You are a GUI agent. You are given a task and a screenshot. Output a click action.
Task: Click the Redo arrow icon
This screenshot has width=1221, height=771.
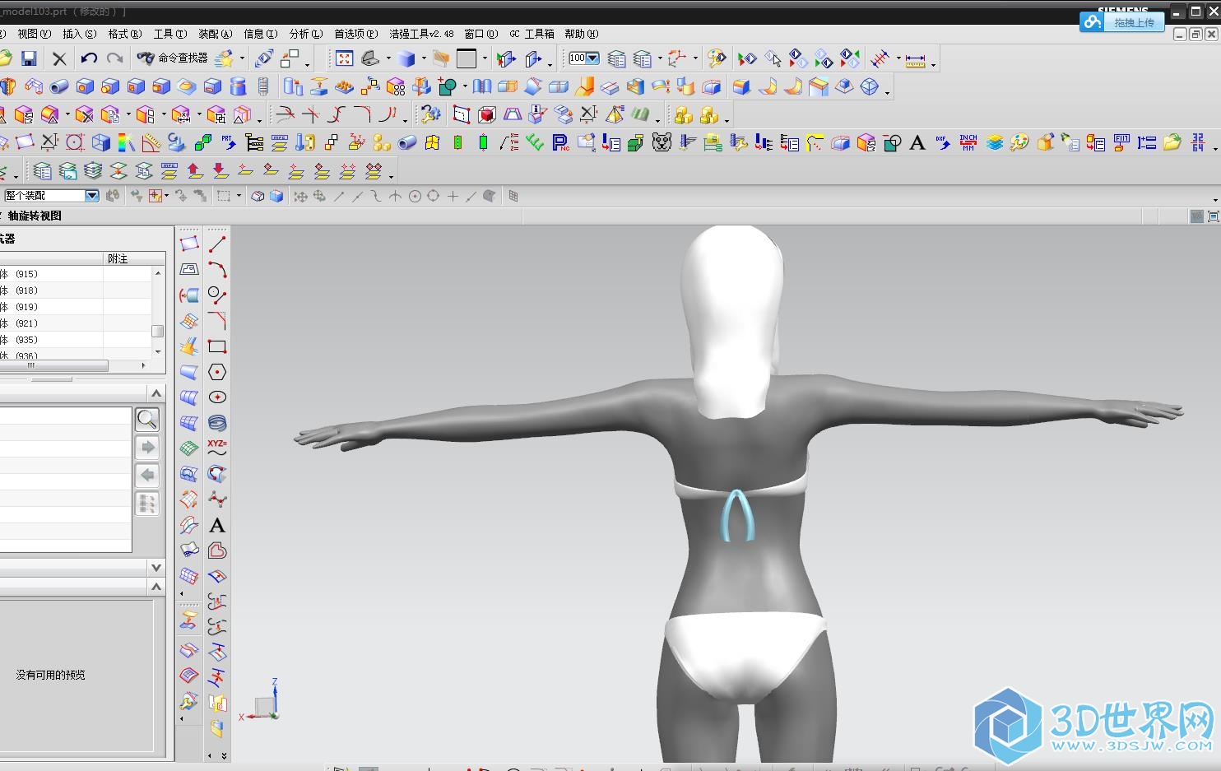pyautogui.click(x=115, y=58)
